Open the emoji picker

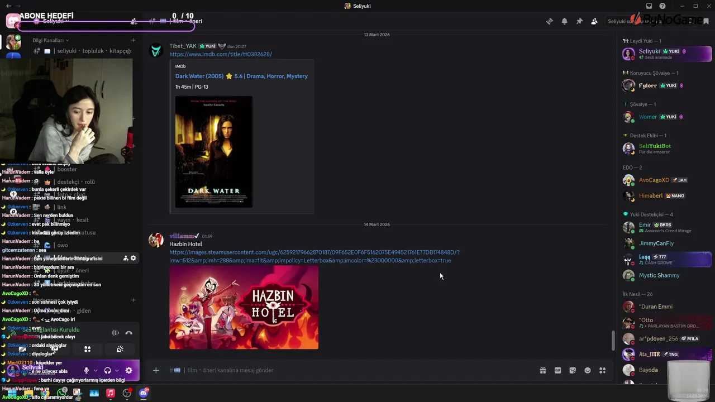click(588, 370)
